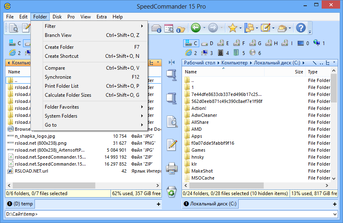Select drive C in right panel drive bar
This screenshot has height=223, width=343.
(191, 43)
